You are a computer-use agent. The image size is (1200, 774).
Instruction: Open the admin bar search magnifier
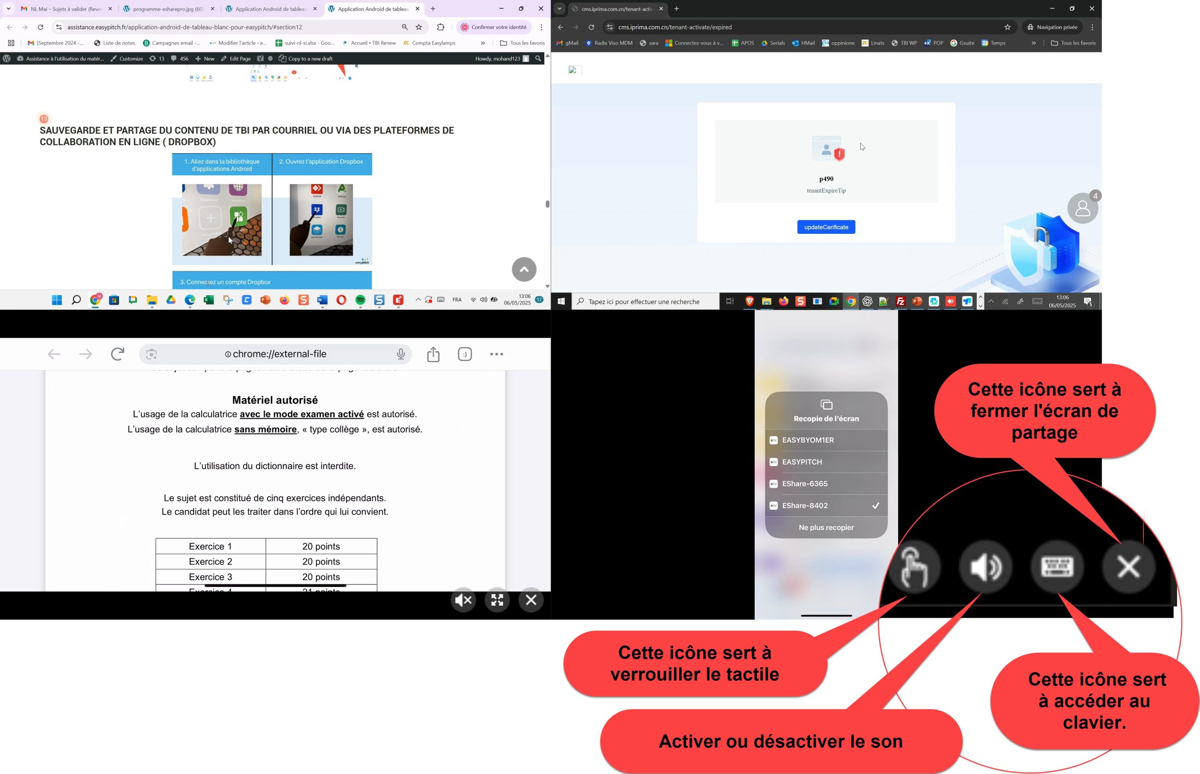[x=538, y=59]
